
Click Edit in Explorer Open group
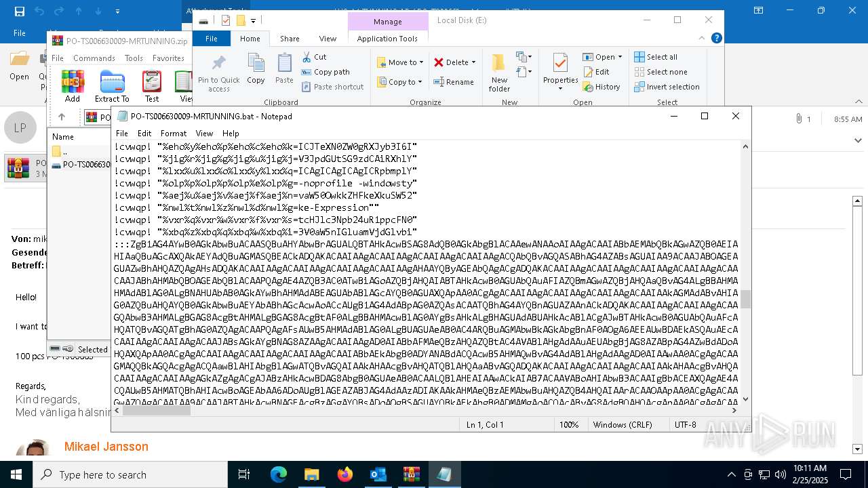point(596,72)
